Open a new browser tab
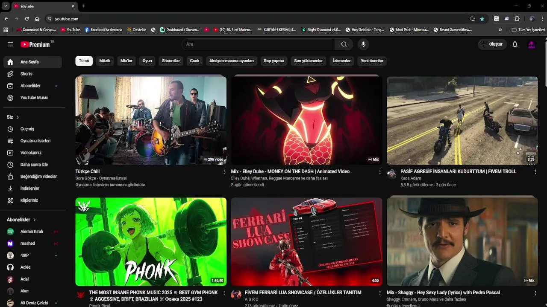 tap(83, 6)
